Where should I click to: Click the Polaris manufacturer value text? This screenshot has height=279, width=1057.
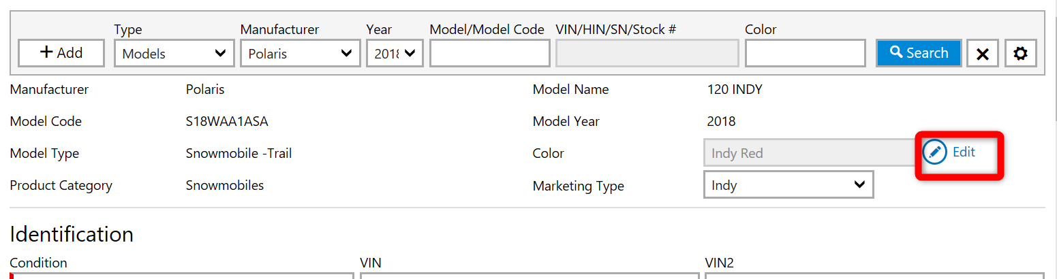(205, 90)
